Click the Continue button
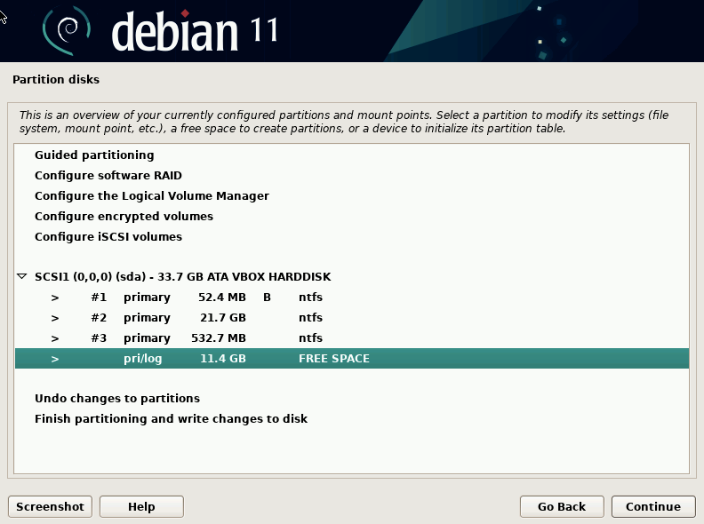This screenshot has height=524, width=704. (x=652, y=506)
